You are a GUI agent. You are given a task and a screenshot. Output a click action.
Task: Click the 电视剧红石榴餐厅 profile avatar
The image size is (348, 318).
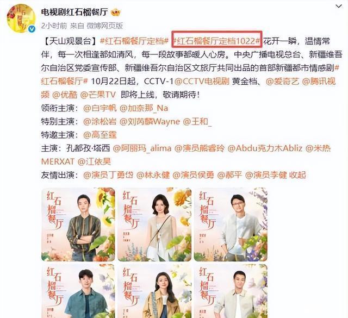coord(21,18)
